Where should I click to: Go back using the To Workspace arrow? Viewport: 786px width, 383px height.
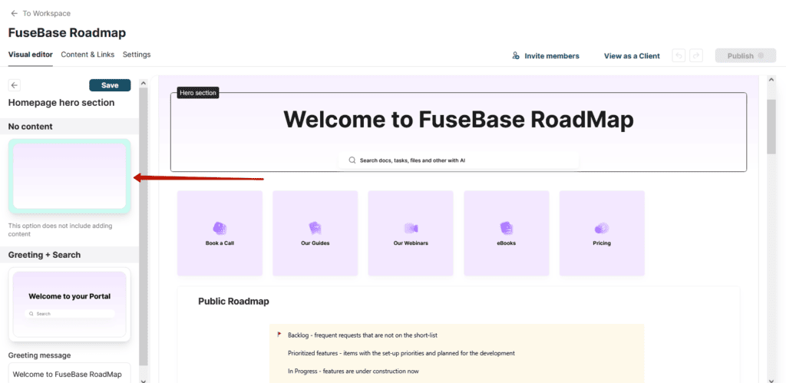pos(14,14)
